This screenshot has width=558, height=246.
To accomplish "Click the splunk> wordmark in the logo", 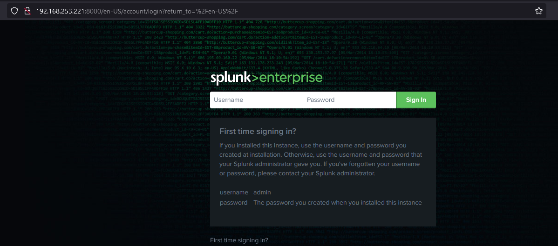I will [x=231, y=78].
